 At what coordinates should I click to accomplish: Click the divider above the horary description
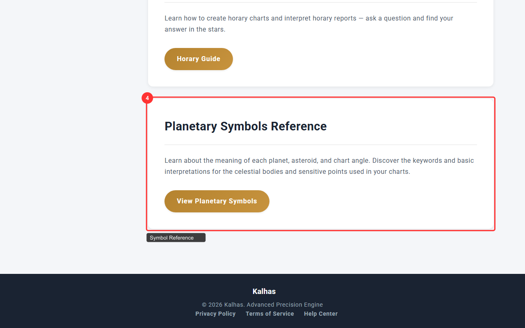[320, 2]
